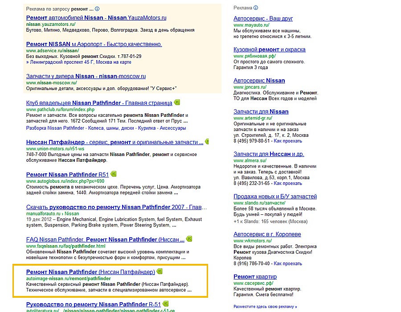401x312 pixels.
Task: Click info icon next to right-column 'Реклама'
Action: coord(256,8)
